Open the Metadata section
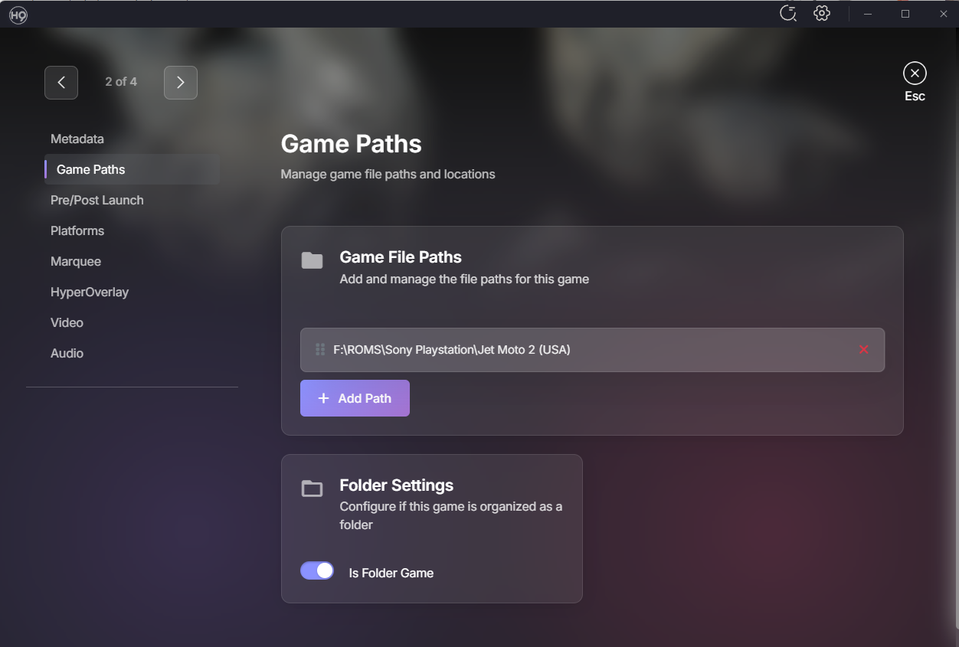This screenshot has width=959, height=647. click(77, 139)
